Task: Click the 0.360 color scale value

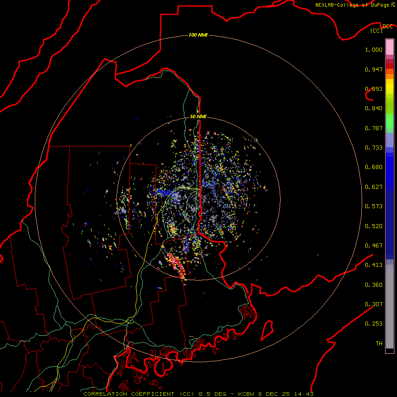Action: tap(374, 285)
